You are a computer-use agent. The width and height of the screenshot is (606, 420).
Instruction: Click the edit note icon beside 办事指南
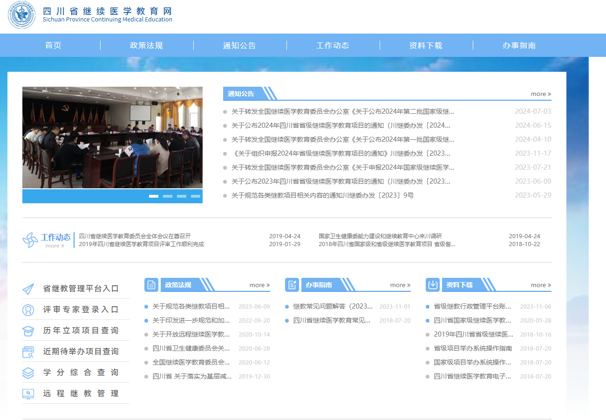(x=292, y=285)
